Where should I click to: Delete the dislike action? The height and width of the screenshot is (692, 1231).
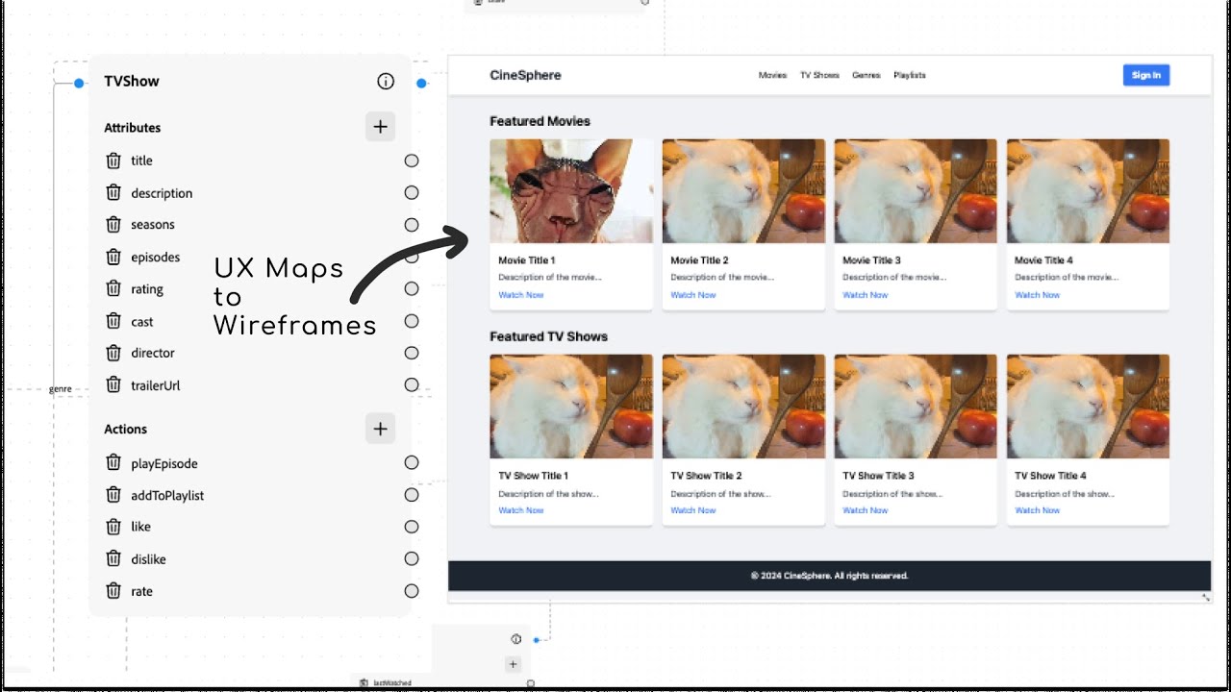coord(113,558)
